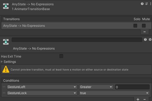Screen dimensions: 152x101
Task: Click the Transitions list header
Action: 76,19
